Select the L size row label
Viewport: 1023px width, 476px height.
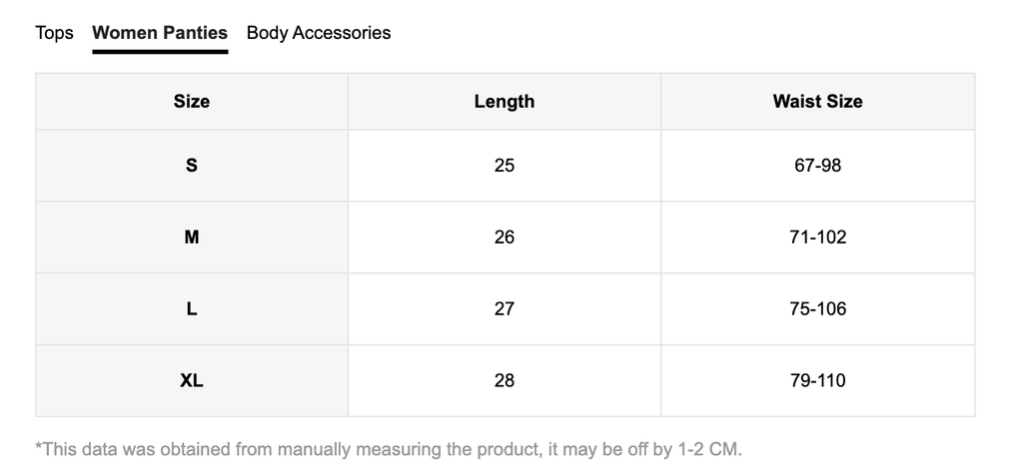pyautogui.click(x=192, y=309)
